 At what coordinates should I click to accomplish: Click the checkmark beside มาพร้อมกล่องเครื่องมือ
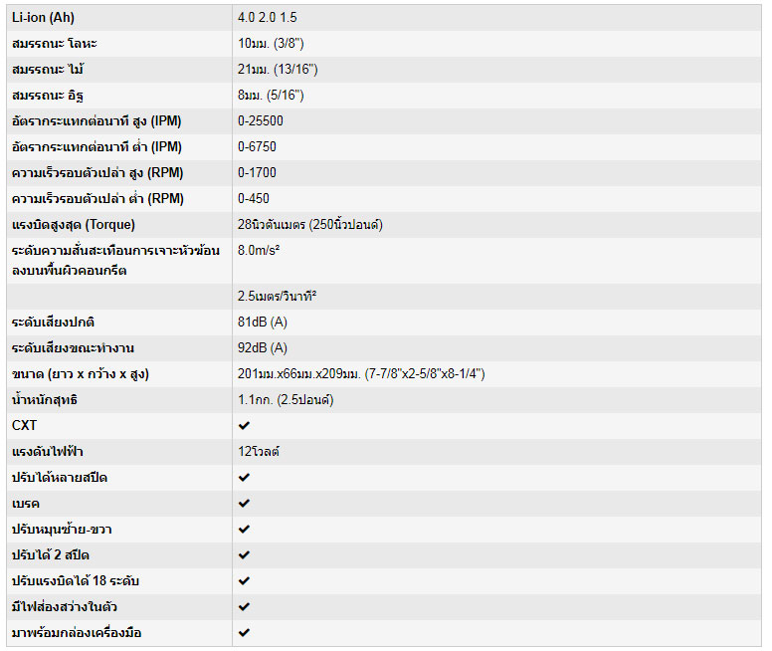click(244, 633)
